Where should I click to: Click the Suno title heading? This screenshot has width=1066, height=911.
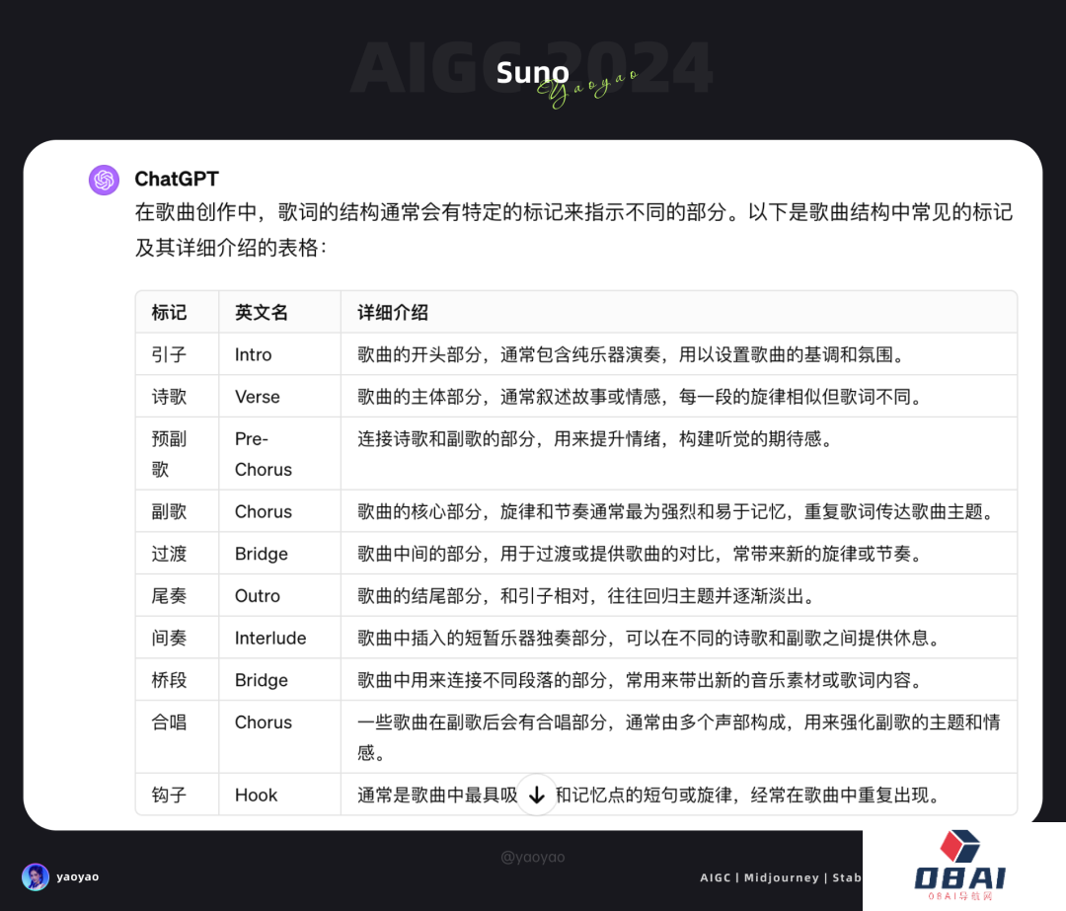(532, 73)
